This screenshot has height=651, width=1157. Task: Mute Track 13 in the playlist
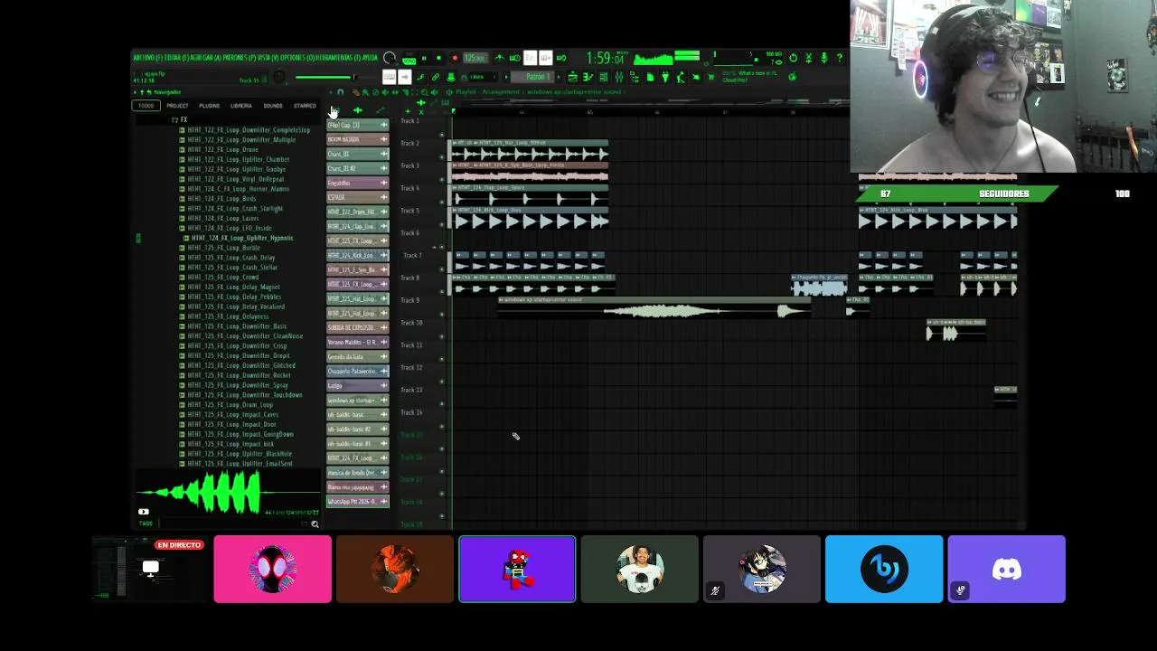point(442,403)
